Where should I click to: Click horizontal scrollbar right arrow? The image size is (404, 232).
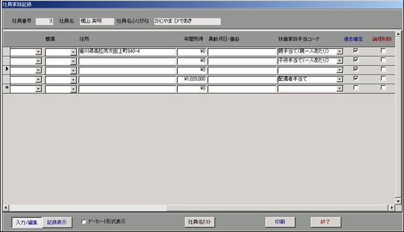click(x=392, y=208)
